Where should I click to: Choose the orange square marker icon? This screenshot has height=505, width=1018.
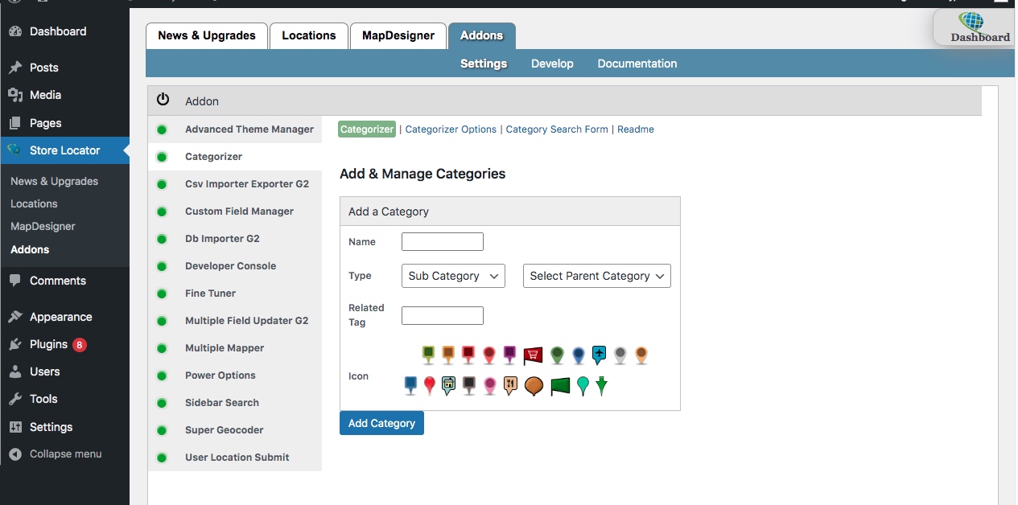coord(448,355)
